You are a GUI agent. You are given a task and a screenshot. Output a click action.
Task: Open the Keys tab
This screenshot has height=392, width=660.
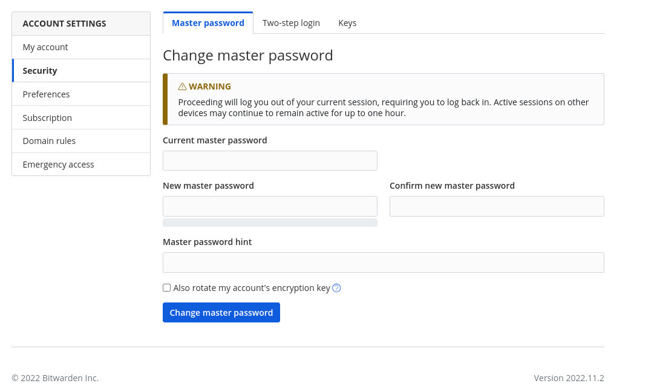[x=347, y=23]
